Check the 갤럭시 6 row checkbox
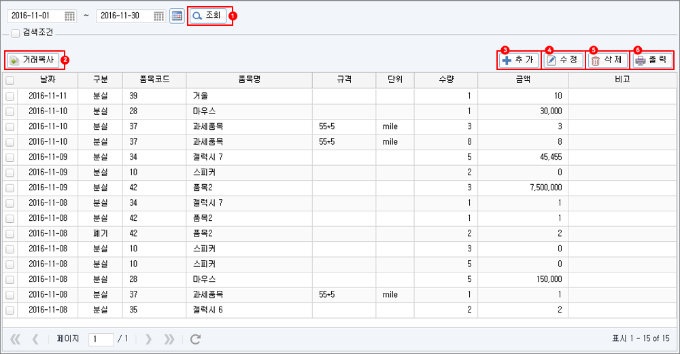 click(10, 311)
